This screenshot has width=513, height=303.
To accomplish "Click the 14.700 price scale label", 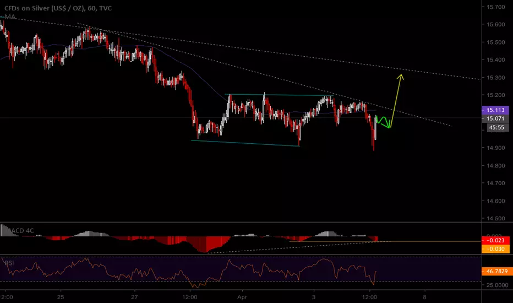I will point(495,183).
